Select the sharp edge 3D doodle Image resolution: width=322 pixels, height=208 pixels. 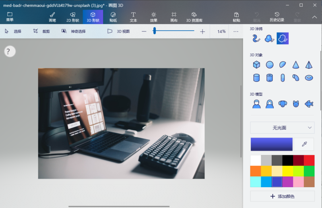(x=283, y=38)
